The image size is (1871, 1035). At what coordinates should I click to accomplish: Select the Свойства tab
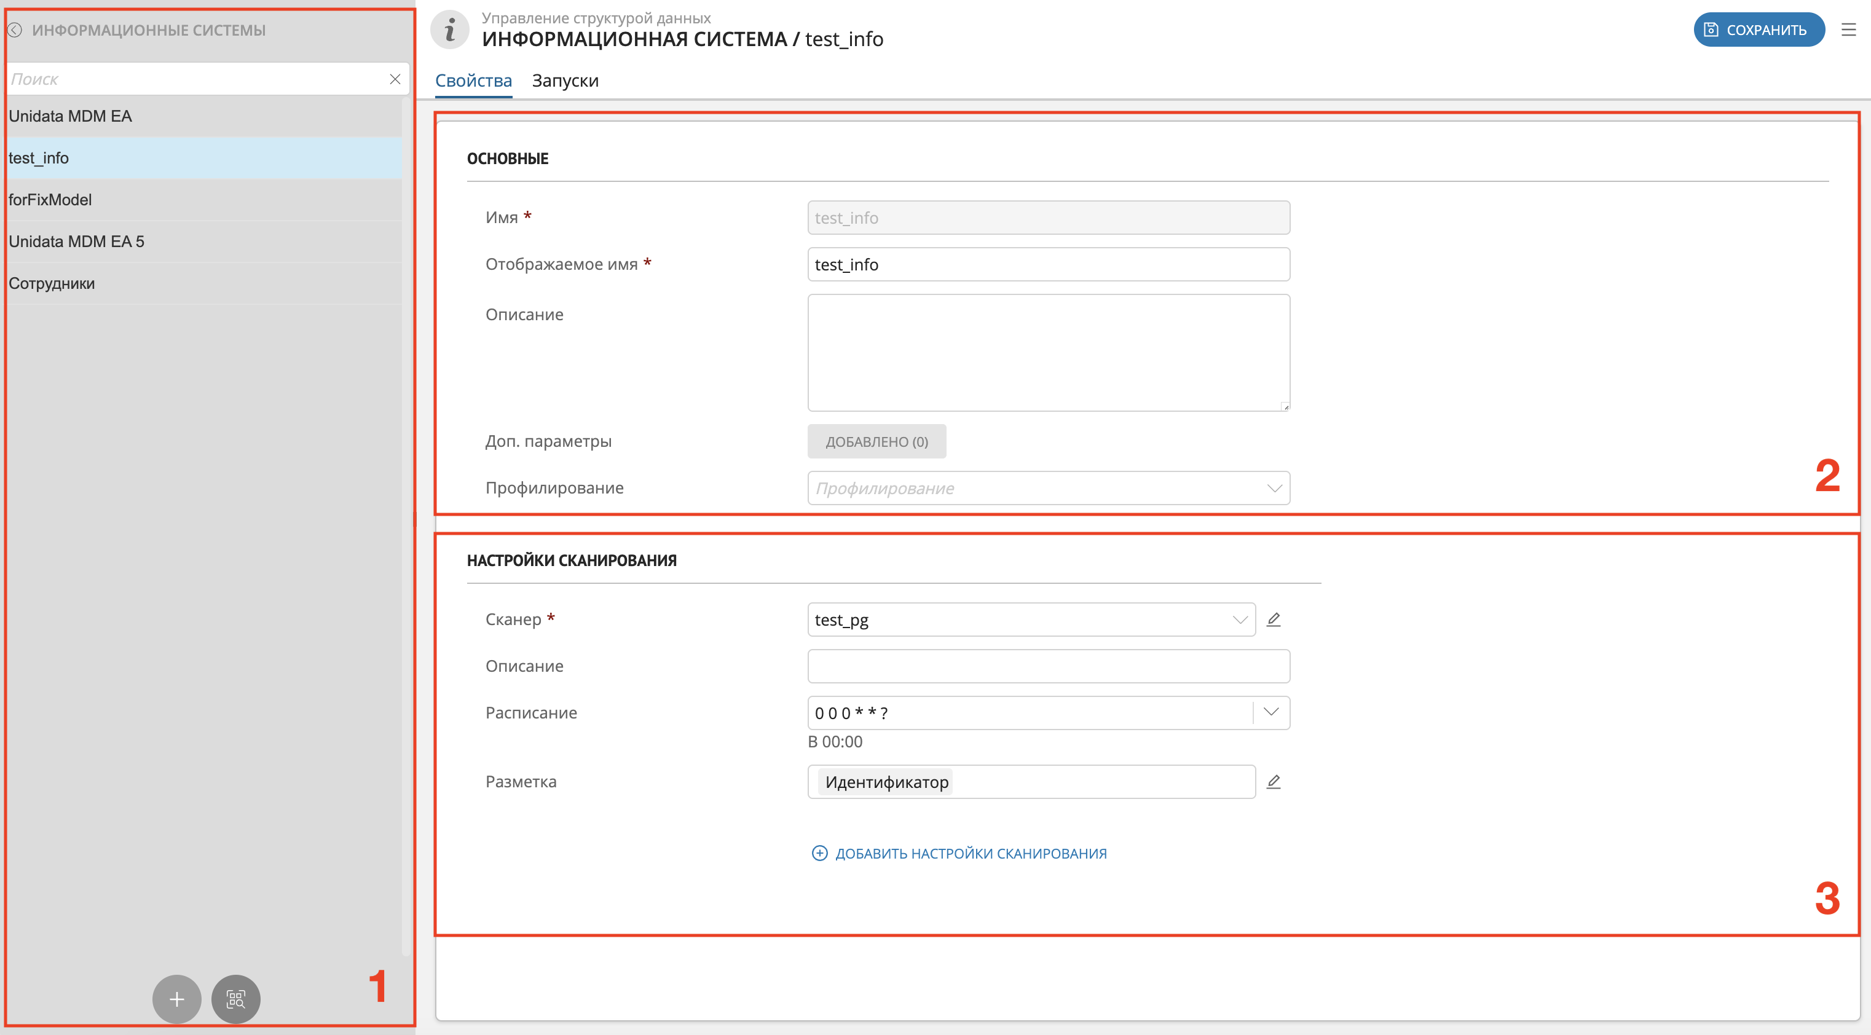[473, 80]
